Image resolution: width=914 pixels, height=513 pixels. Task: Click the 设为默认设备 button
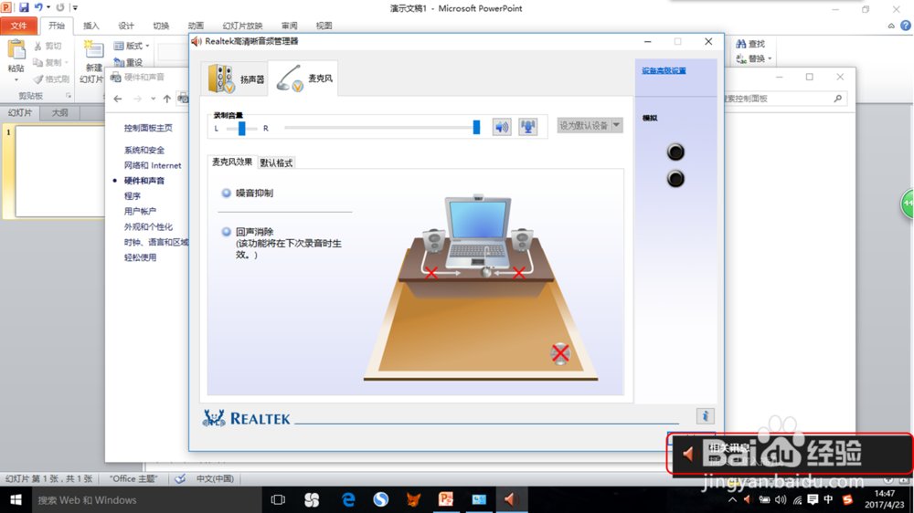tap(583, 125)
